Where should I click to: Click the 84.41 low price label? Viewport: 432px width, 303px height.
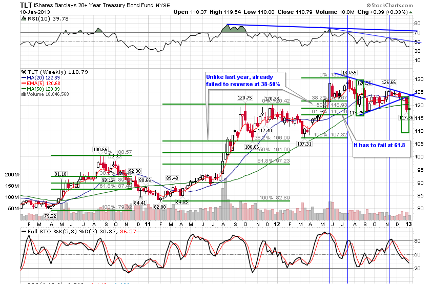(140, 203)
